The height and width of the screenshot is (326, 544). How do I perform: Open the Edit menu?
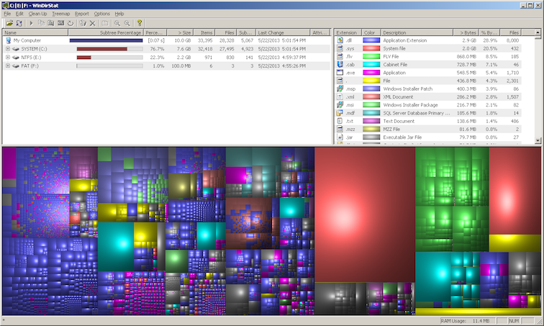[19, 14]
